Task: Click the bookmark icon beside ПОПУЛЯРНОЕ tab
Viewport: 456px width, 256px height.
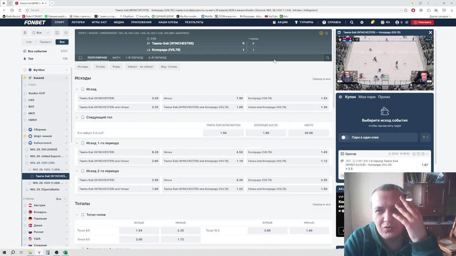Action: pos(80,58)
